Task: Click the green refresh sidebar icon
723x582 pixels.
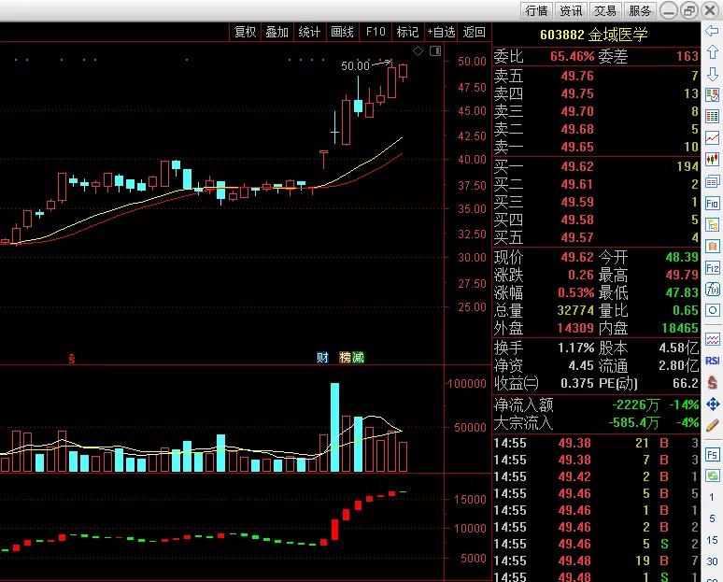Action: (x=712, y=476)
